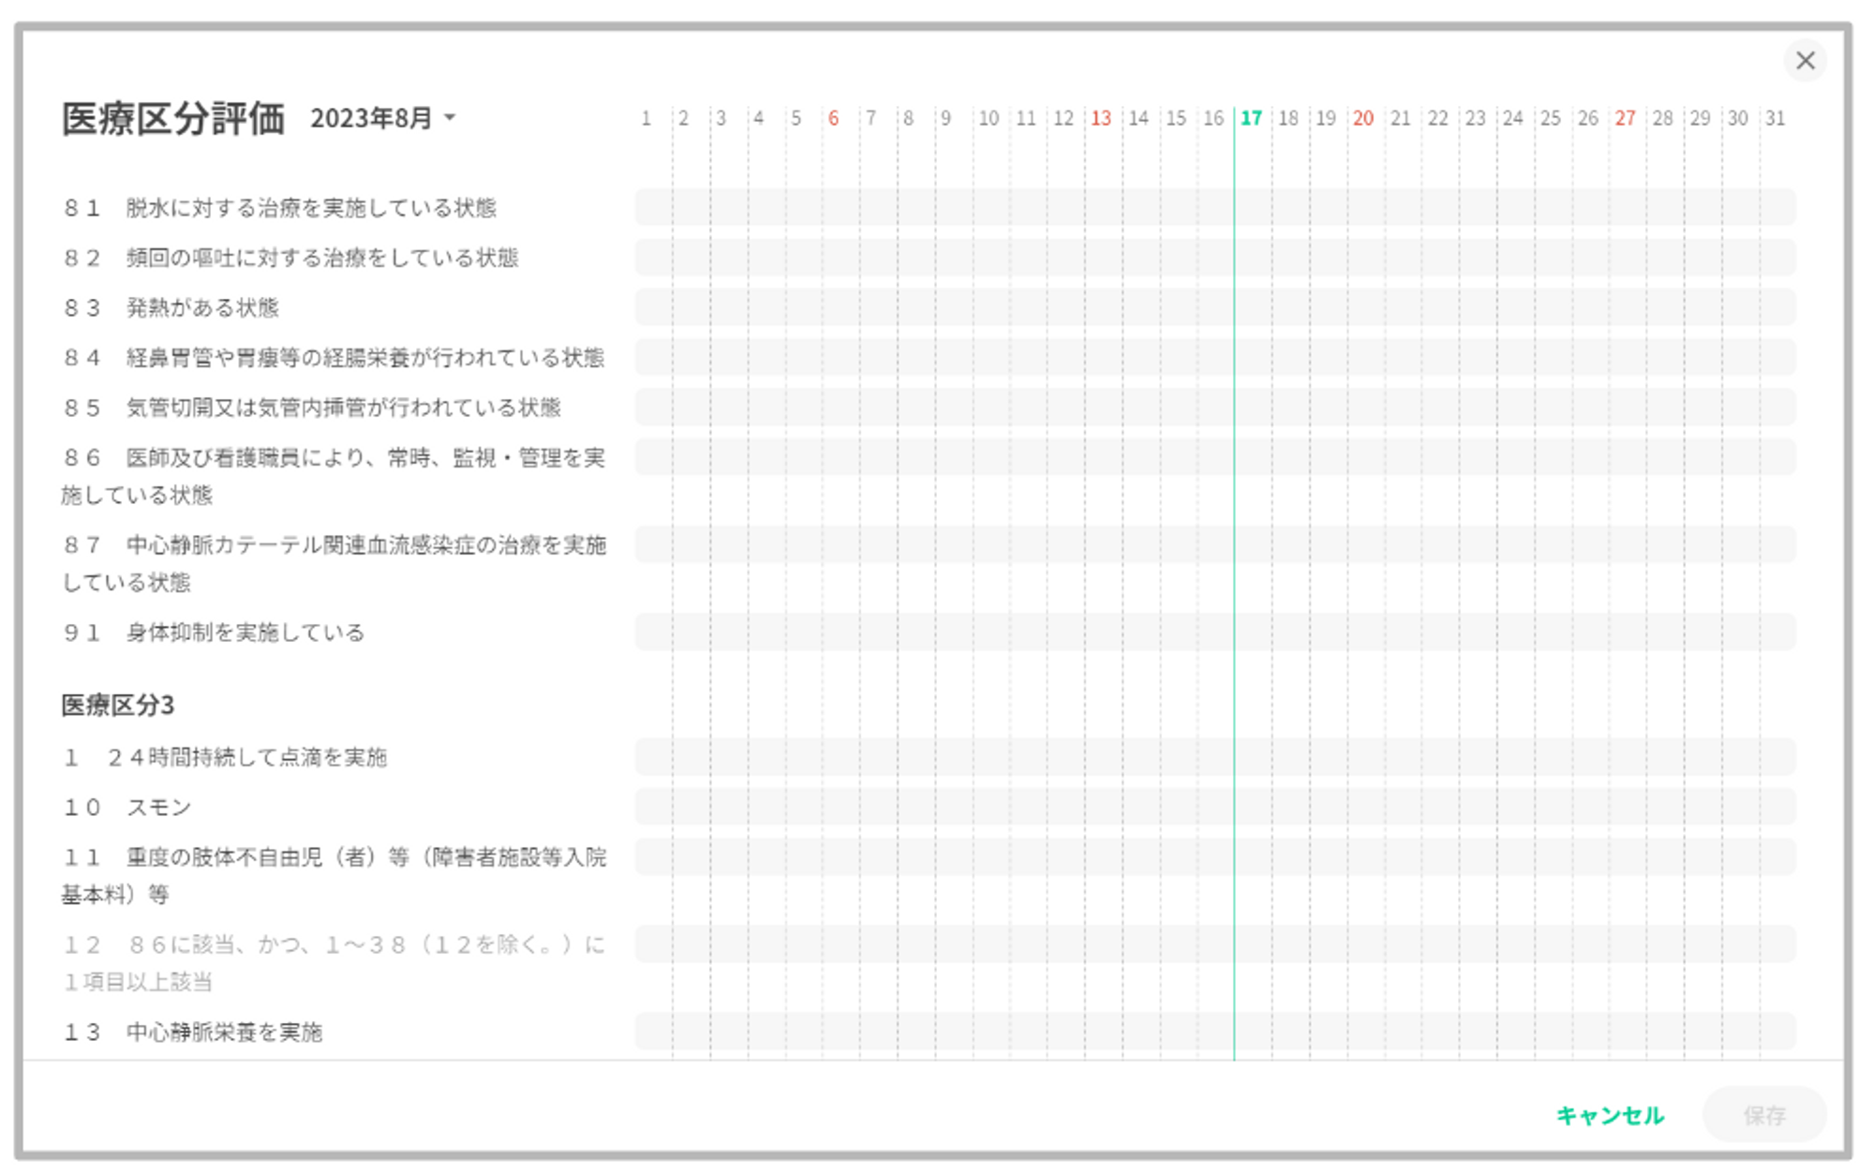Close the 医療区分評価 dialog
This screenshot has height=1172, width=1874.
click(x=1805, y=61)
